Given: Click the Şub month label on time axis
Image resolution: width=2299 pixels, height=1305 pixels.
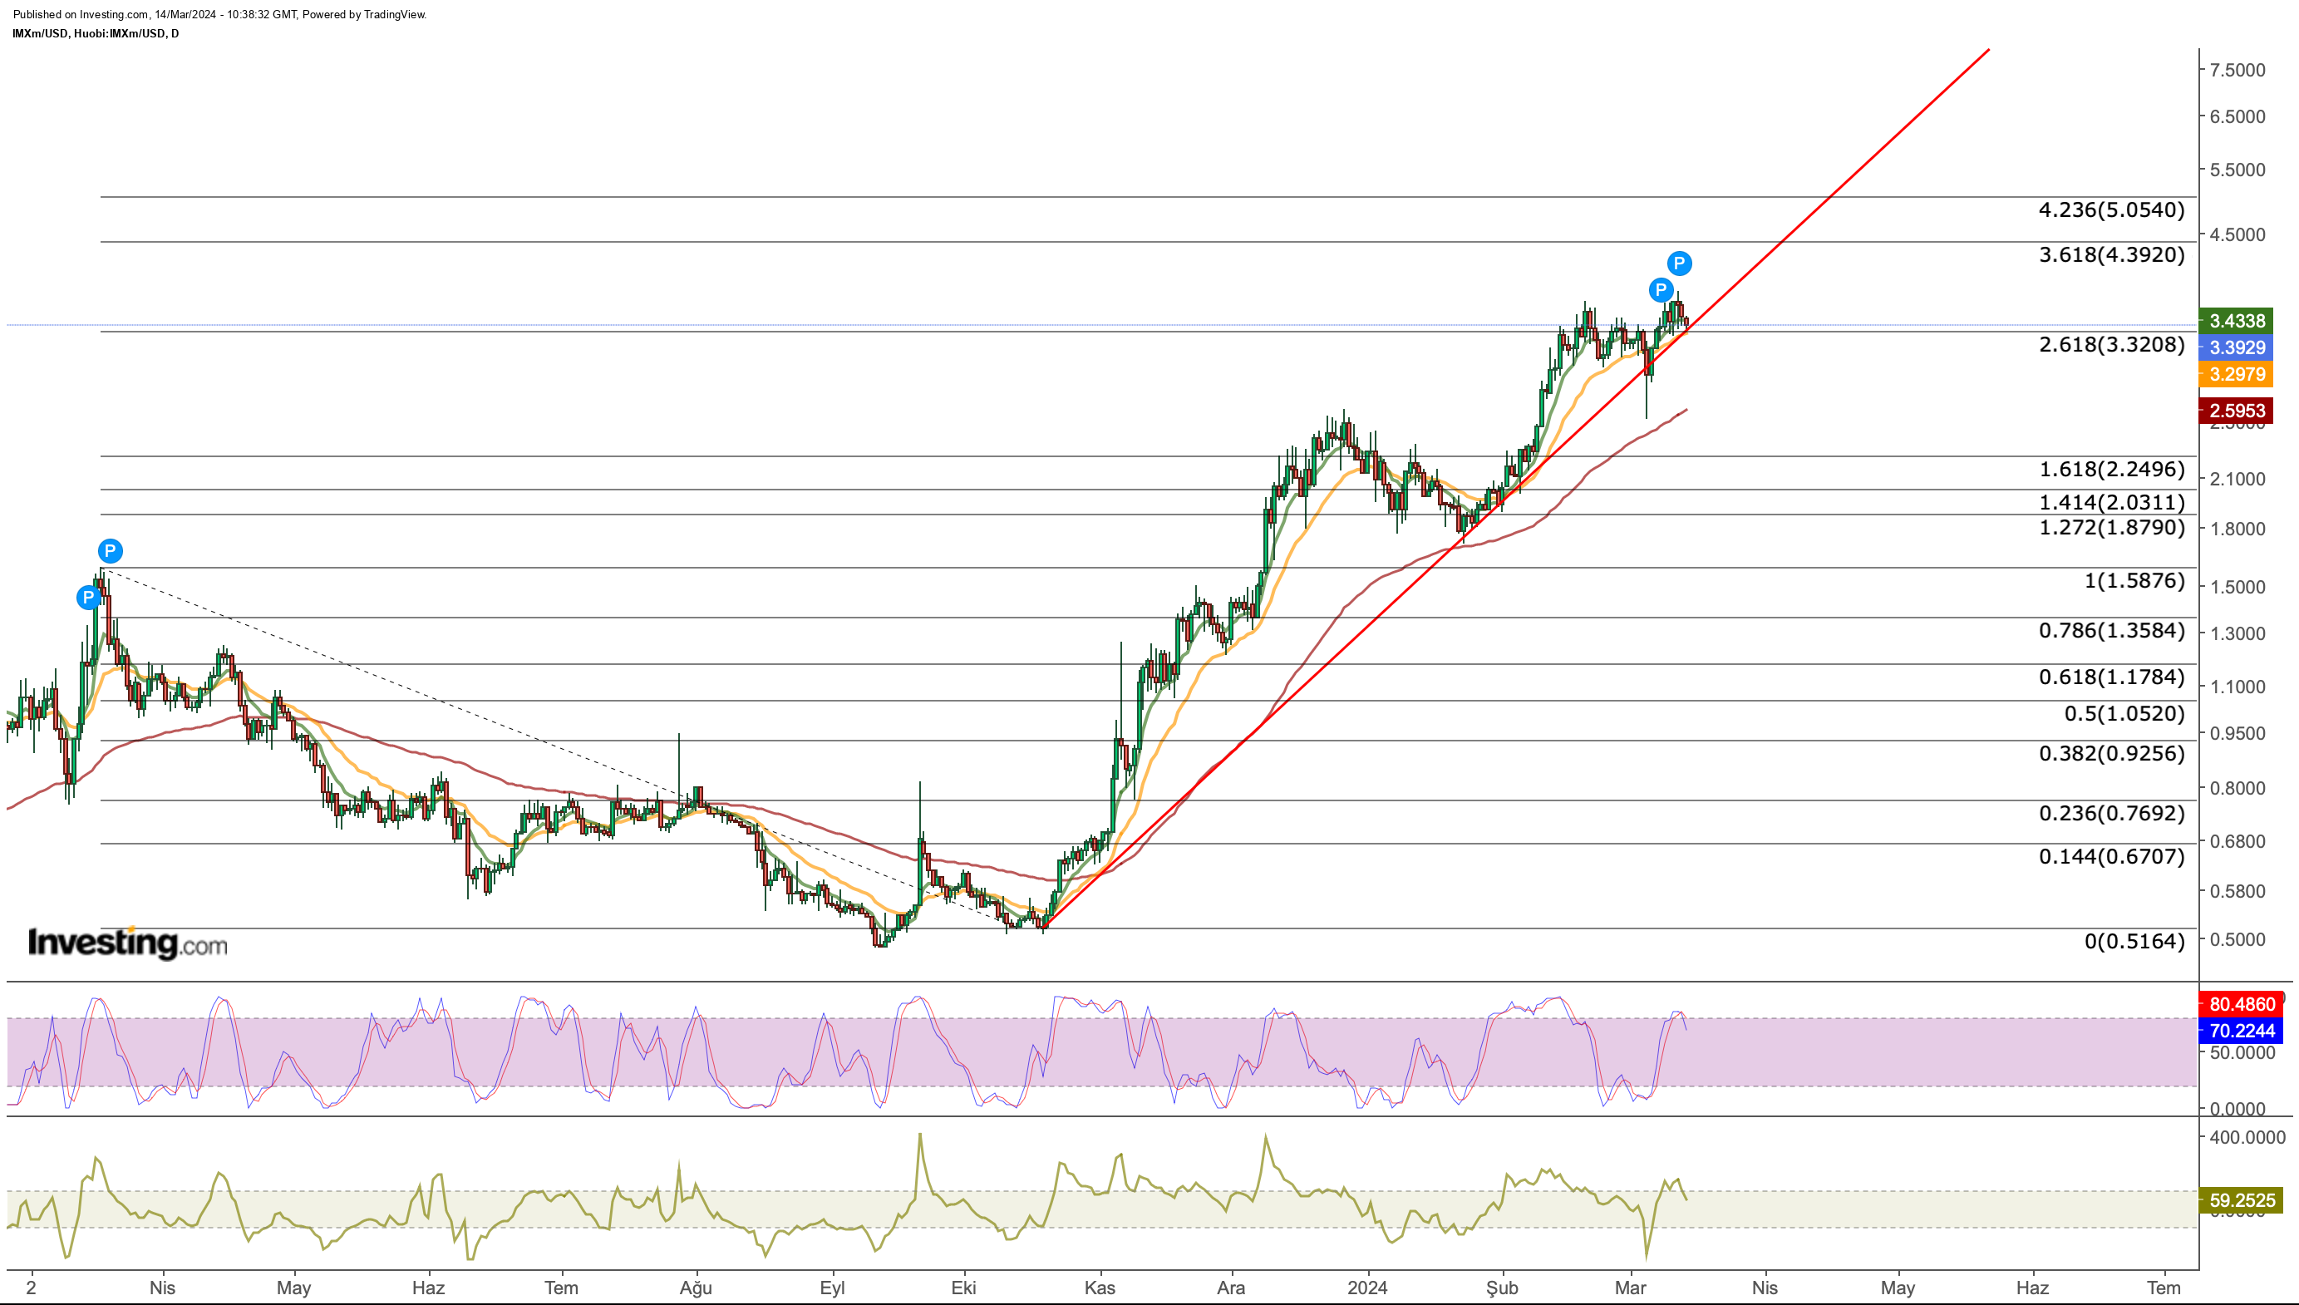Looking at the screenshot, I should pos(1503,1288).
